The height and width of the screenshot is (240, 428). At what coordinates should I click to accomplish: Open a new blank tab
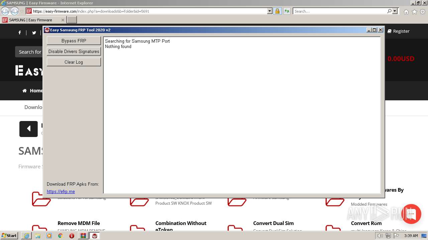[x=72, y=20]
